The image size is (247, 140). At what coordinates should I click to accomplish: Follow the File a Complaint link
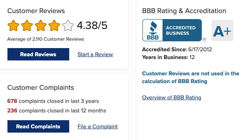tap(98, 127)
